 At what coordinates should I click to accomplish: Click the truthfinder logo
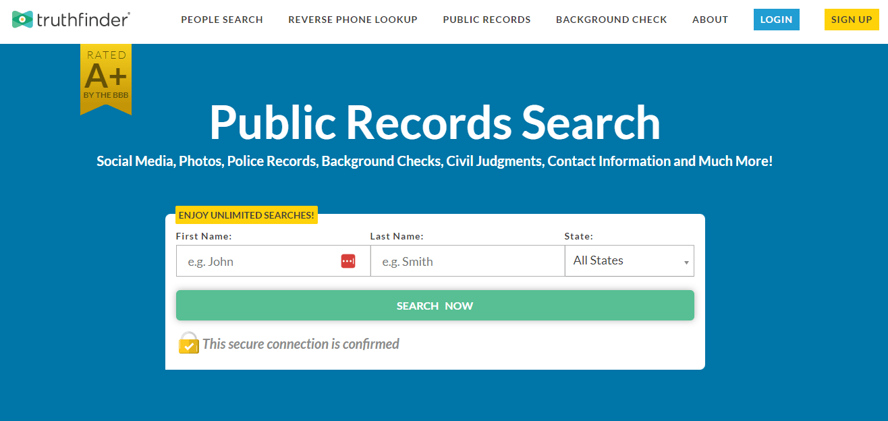pos(71,20)
